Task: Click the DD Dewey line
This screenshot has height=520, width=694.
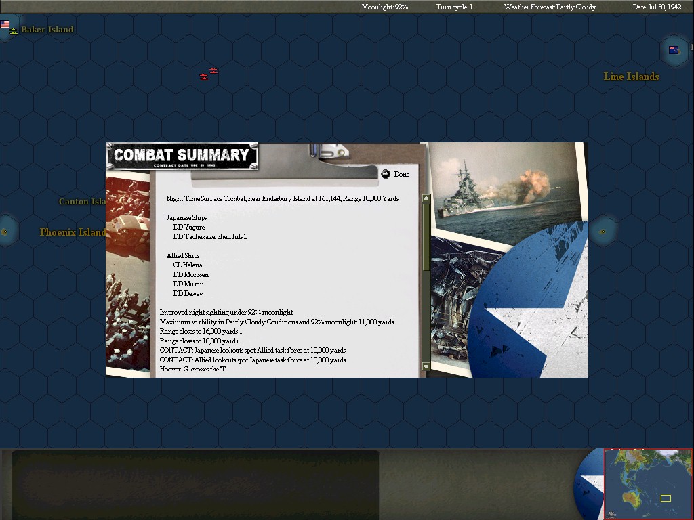Action: 188,294
